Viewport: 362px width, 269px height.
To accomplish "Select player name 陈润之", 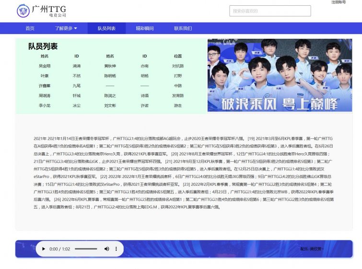I will (110, 96).
